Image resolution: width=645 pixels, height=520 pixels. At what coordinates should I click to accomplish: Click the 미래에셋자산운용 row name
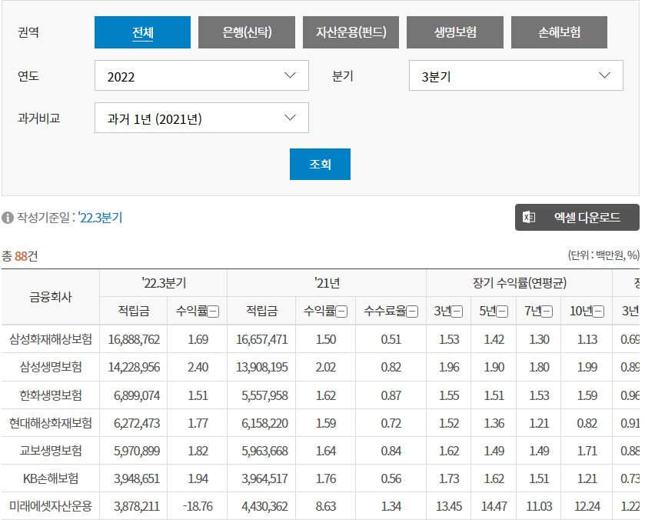click(51, 506)
